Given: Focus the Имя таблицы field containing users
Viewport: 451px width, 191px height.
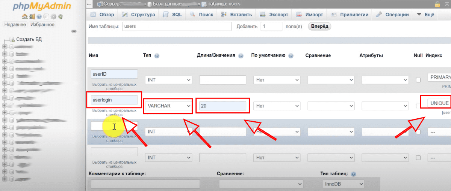Looking at the screenshot, I should click(x=177, y=26).
